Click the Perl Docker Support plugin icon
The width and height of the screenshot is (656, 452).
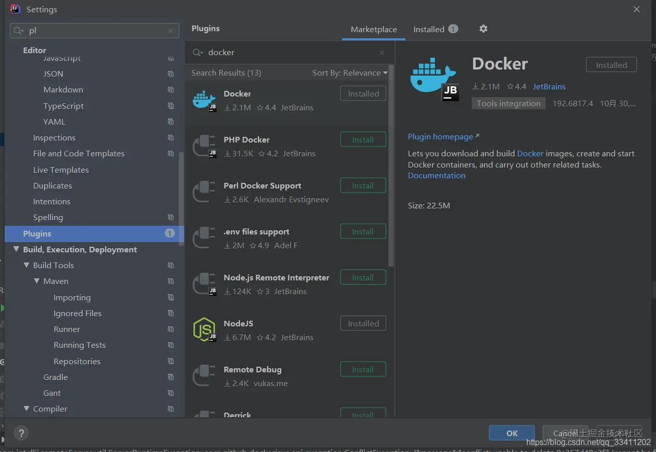(204, 192)
